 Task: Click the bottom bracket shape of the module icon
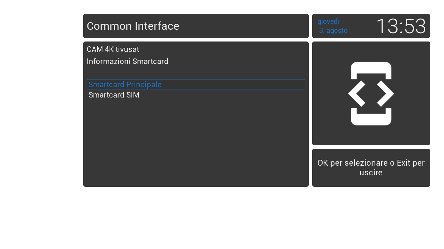point(371,117)
